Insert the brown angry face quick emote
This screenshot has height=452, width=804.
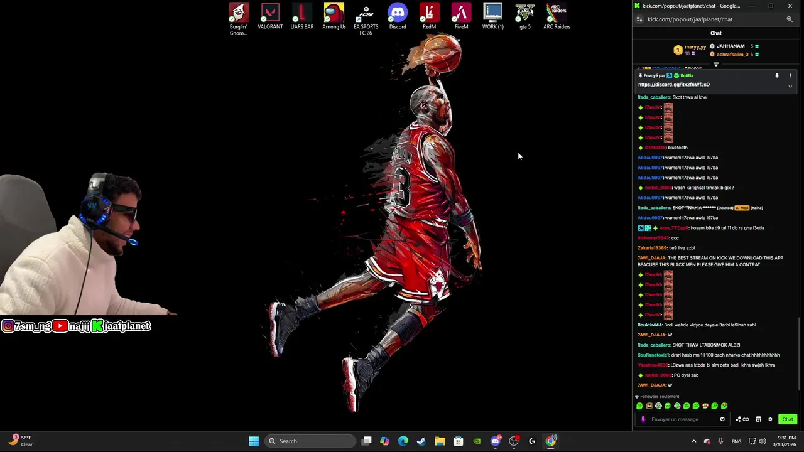click(649, 406)
